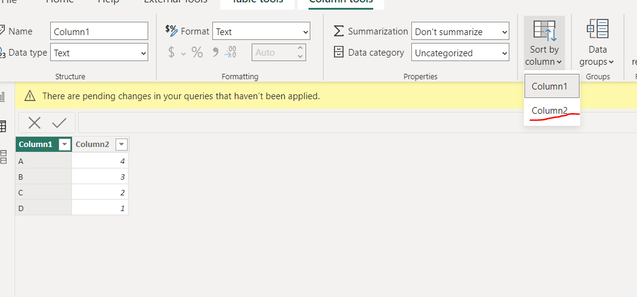This screenshot has height=297, width=637.
Task: Open the Format dropdown set to Text
Action: [x=261, y=31]
